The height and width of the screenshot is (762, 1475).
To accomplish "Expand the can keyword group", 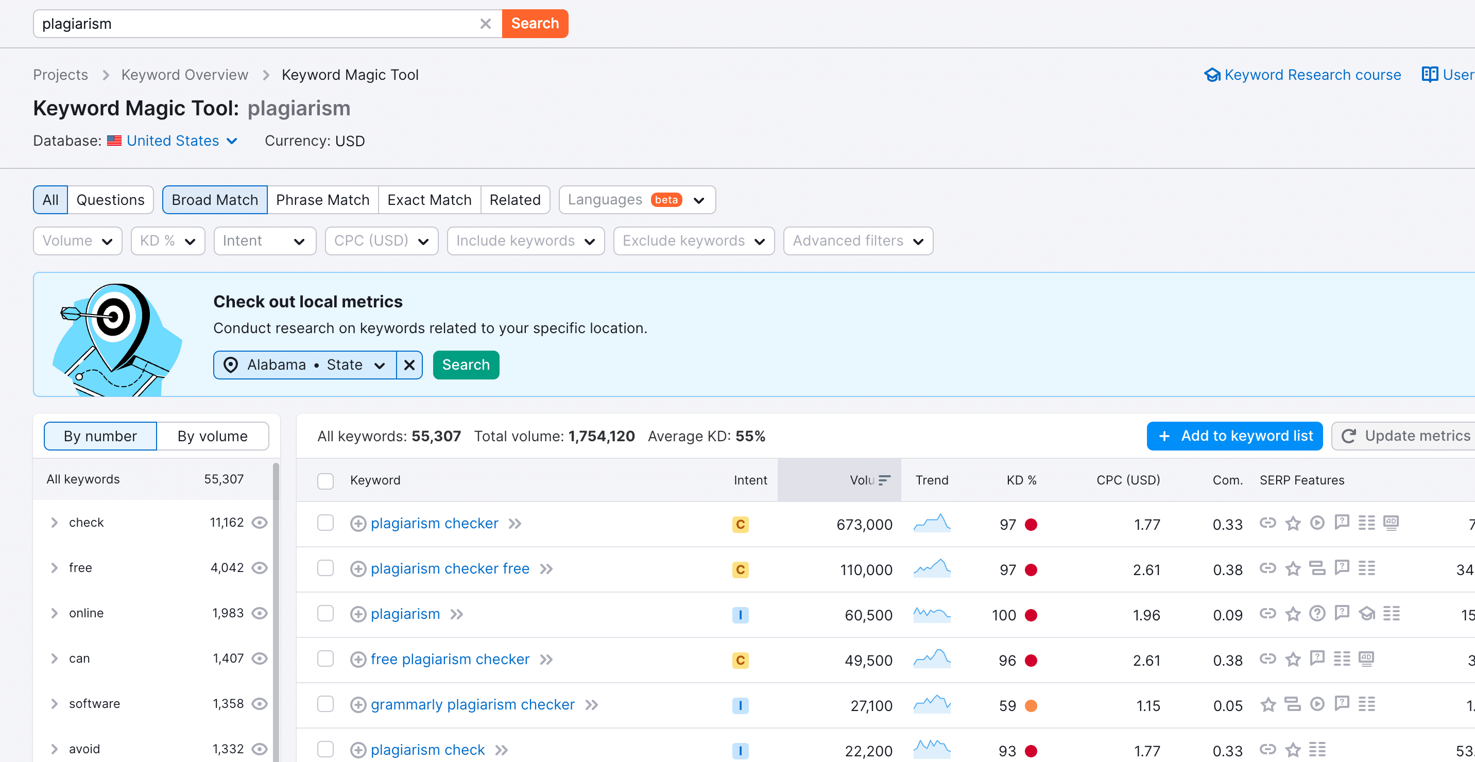I will click(55, 659).
